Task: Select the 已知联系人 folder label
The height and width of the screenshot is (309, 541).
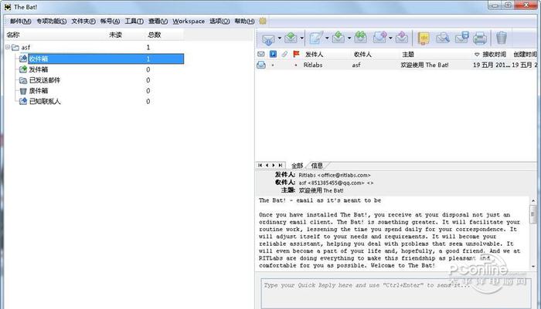Action: pyautogui.click(x=45, y=102)
